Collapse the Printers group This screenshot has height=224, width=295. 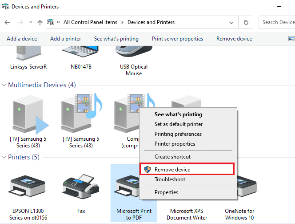[x=4, y=157]
